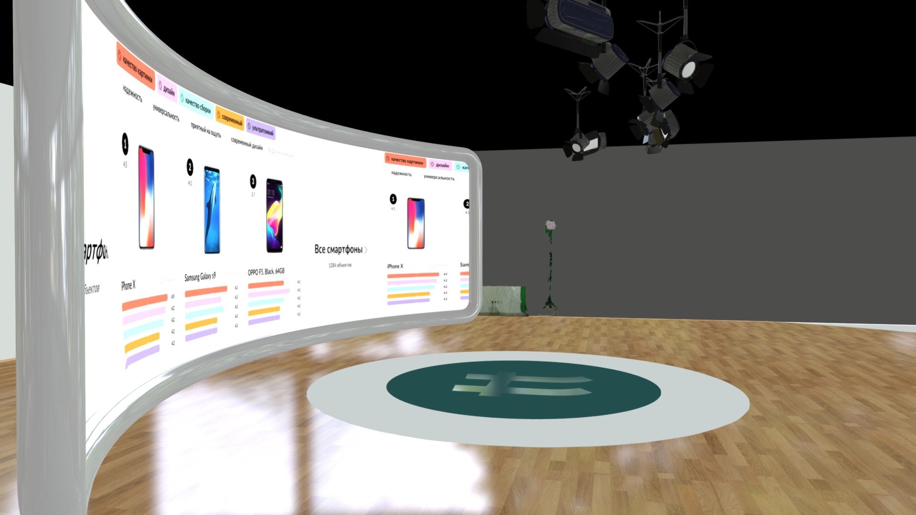Viewport: 916px width, 515px height.
Task: Click the 'Samsung Galaxy s9' product name
Action: click(200, 277)
